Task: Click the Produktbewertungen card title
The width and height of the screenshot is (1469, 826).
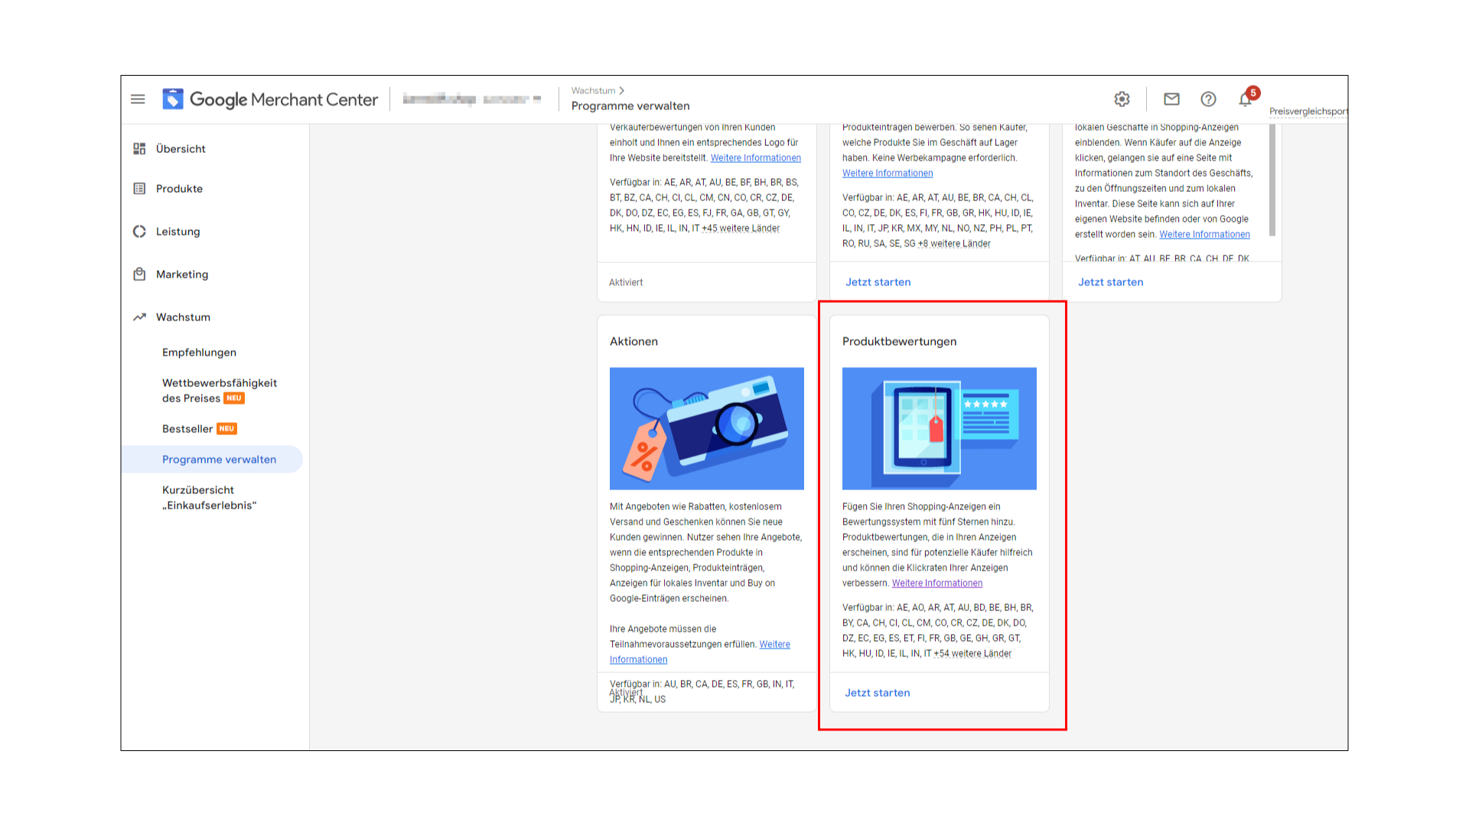Action: pyautogui.click(x=899, y=341)
